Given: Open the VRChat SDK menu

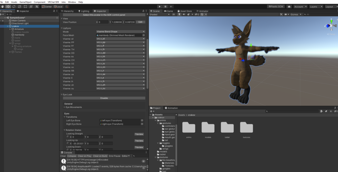Looking at the screenshot, I should tap(53, 2).
